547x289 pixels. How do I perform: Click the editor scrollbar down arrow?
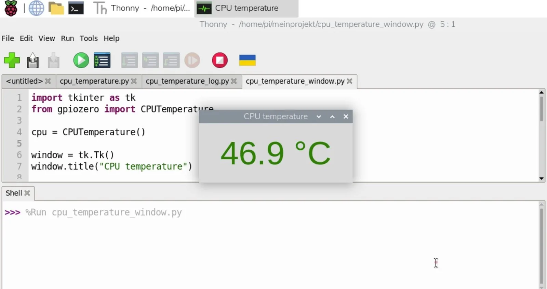542,178
